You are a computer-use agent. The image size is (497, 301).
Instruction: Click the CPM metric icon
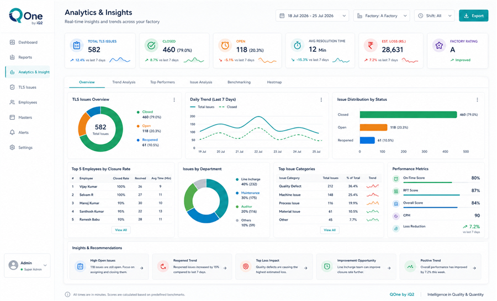[396, 216]
